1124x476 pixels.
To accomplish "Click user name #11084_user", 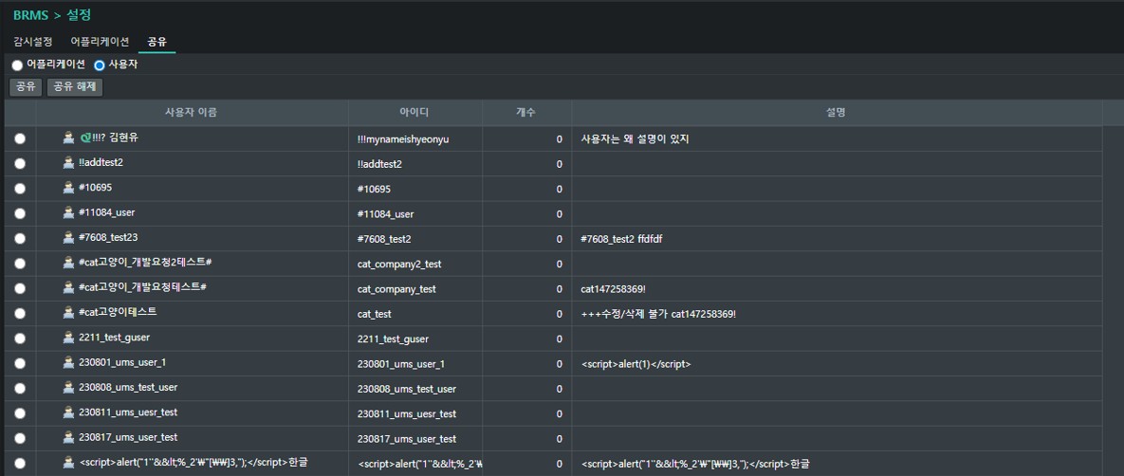I will click(x=107, y=212).
